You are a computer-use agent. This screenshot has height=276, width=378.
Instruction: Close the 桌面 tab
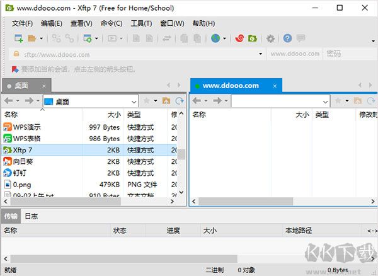click(x=44, y=86)
